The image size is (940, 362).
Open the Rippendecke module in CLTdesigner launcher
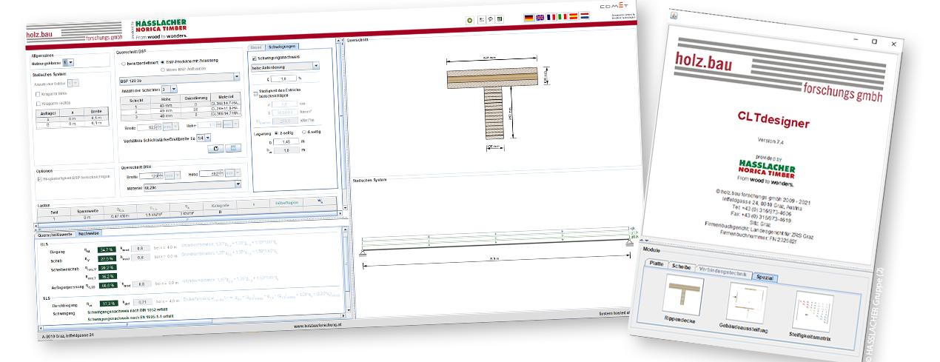pyautogui.click(x=684, y=295)
